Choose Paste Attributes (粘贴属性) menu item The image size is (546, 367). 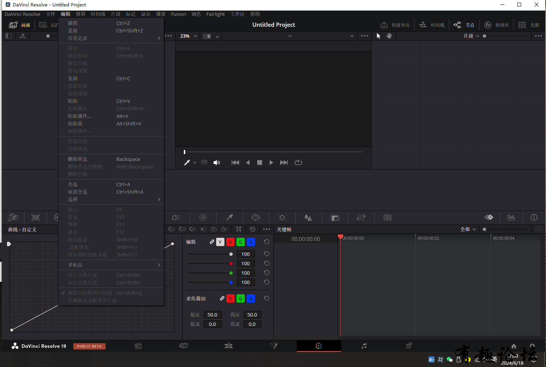pyautogui.click(x=111, y=116)
